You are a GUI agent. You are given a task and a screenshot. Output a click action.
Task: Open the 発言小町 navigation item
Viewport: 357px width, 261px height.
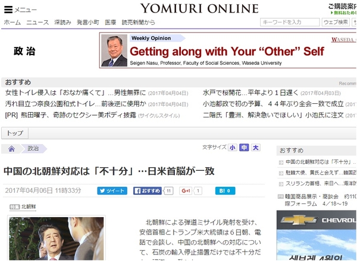[x=88, y=22]
